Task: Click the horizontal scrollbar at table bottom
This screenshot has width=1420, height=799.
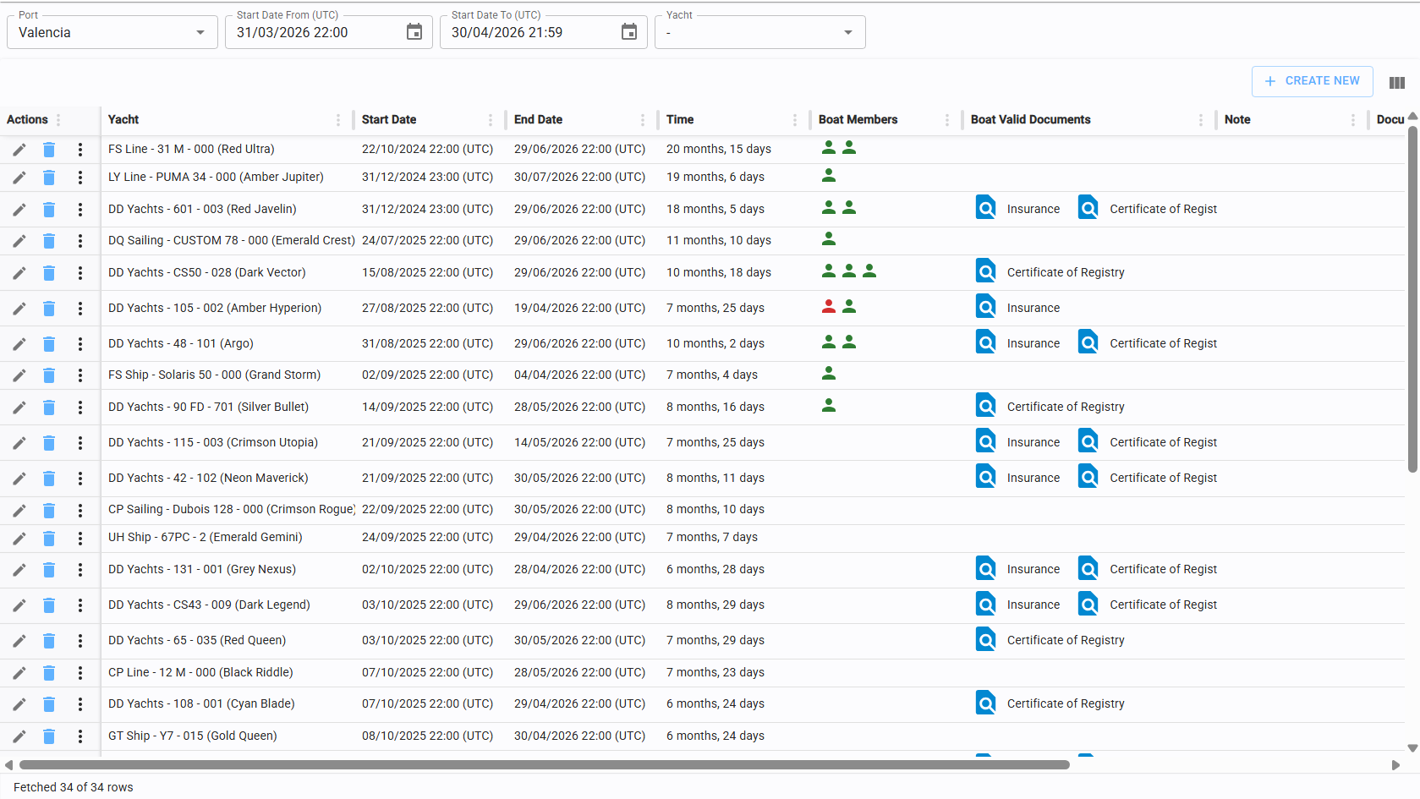Action: coord(543,765)
